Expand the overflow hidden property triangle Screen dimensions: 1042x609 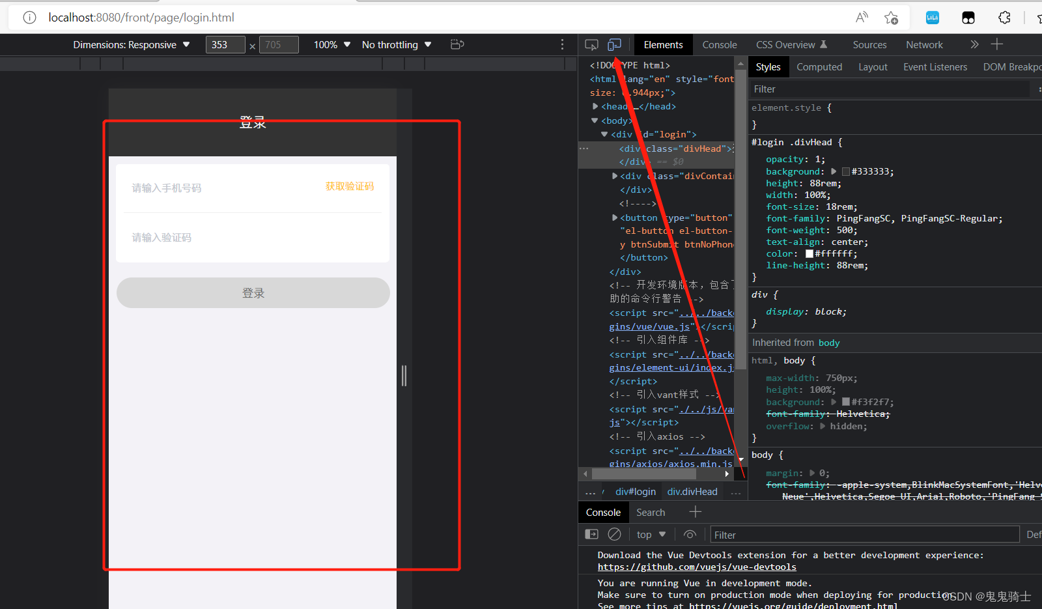point(823,426)
